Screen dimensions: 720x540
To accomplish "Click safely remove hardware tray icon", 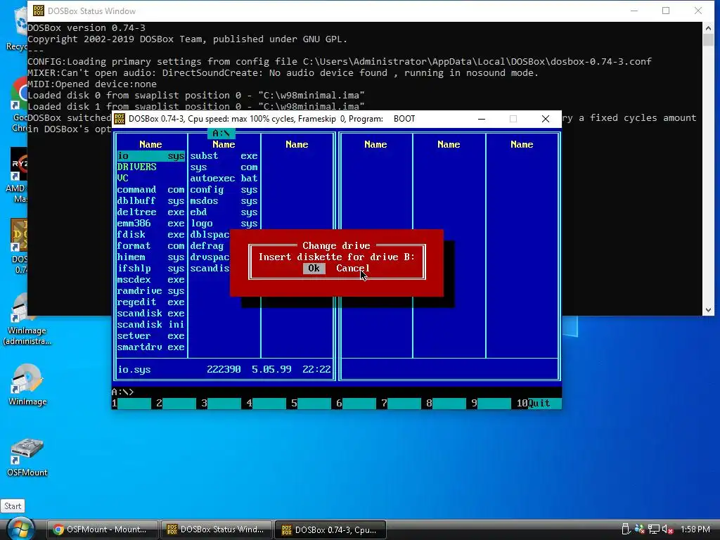I will tap(626, 529).
